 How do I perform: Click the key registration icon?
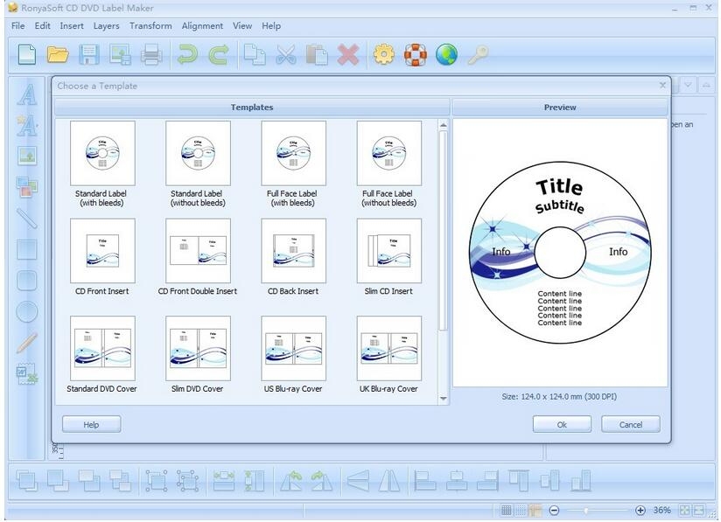pos(477,55)
